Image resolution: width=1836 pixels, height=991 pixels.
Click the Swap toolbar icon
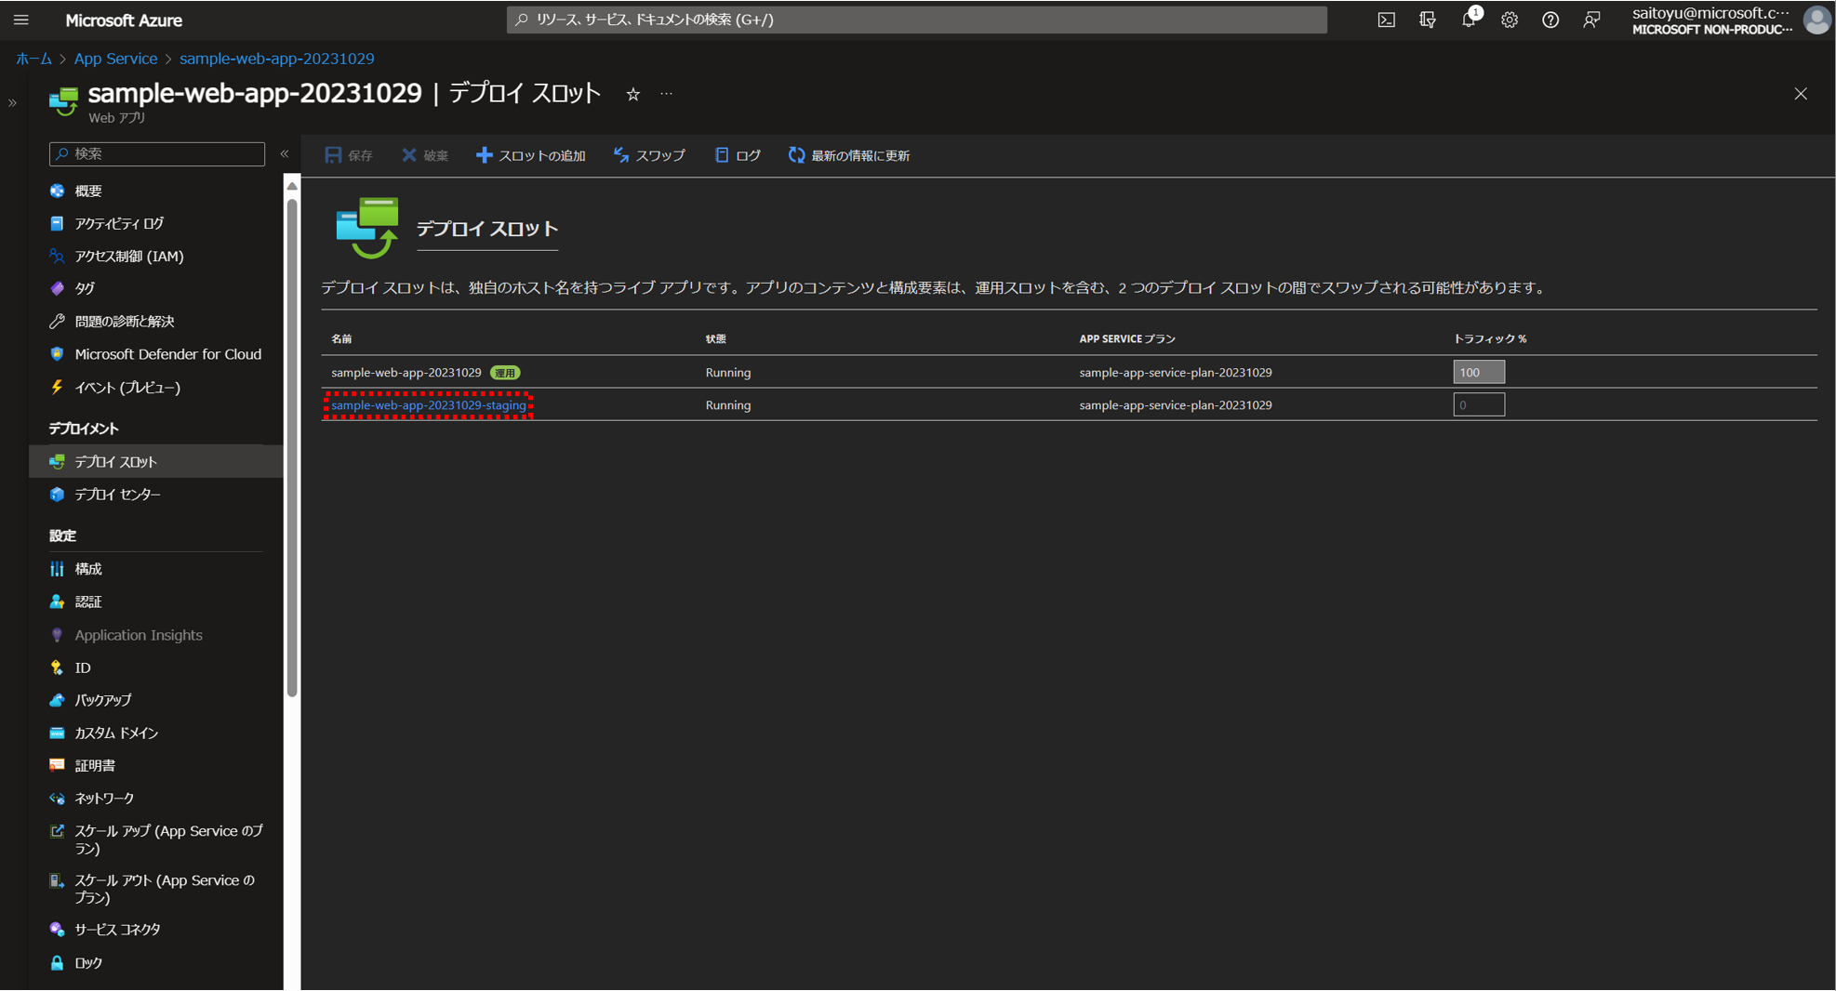tap(620, 155)
